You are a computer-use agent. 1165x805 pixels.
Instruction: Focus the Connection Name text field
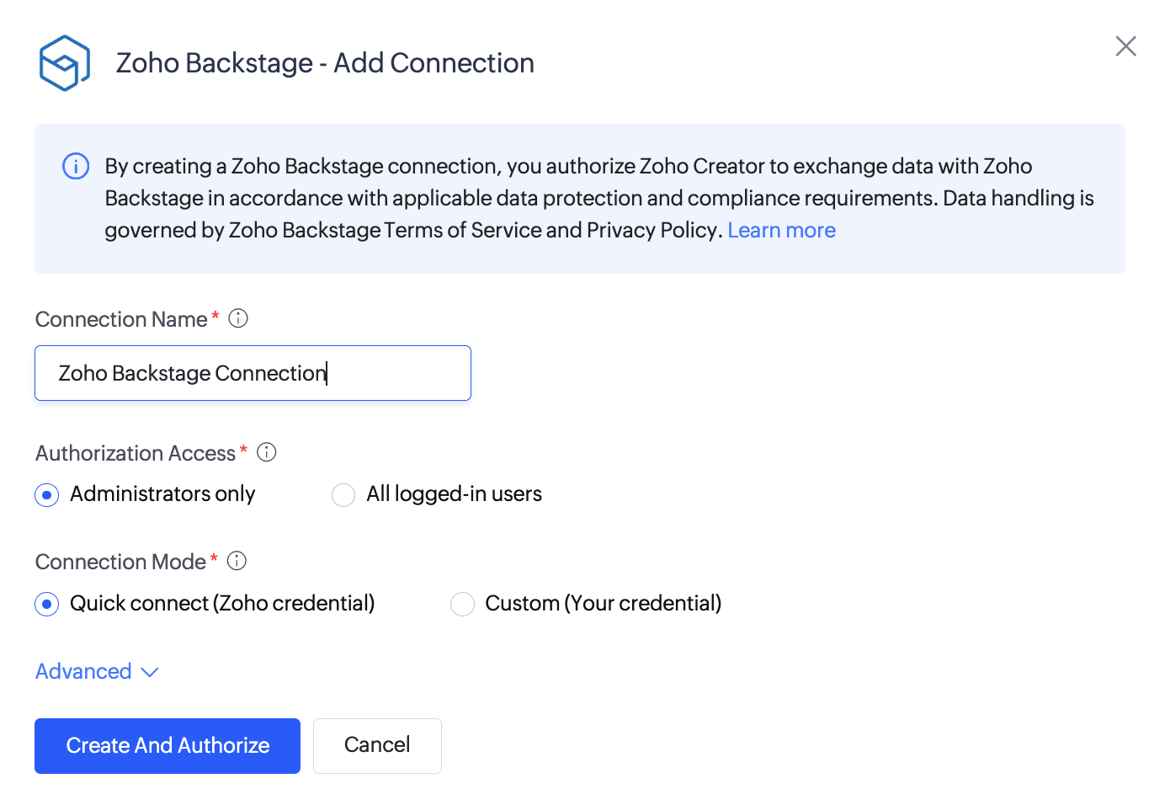tap(253, 373)
